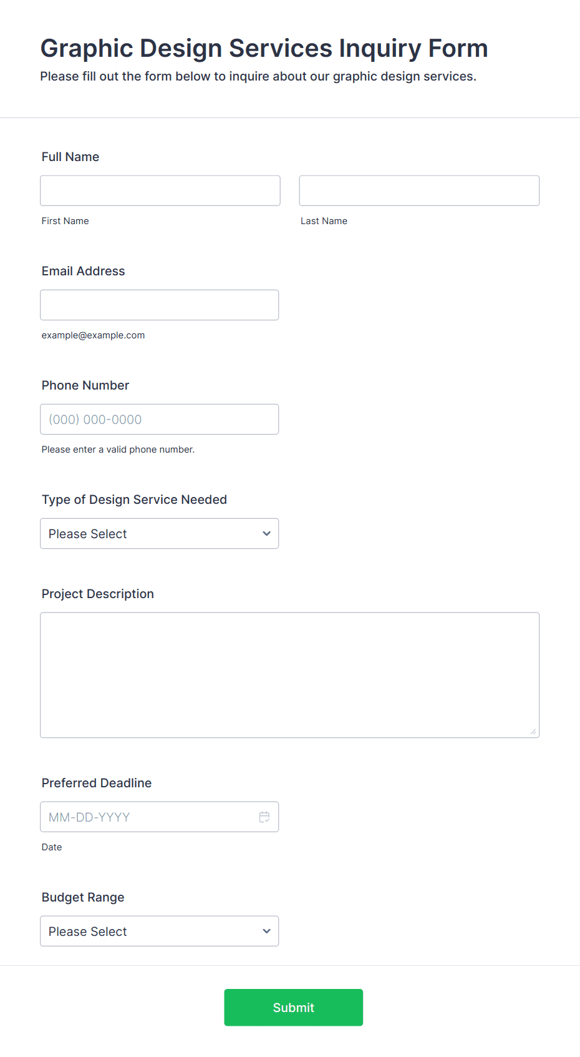
Task: Click the Preferred Deadline label
Action: coord(97,783)
